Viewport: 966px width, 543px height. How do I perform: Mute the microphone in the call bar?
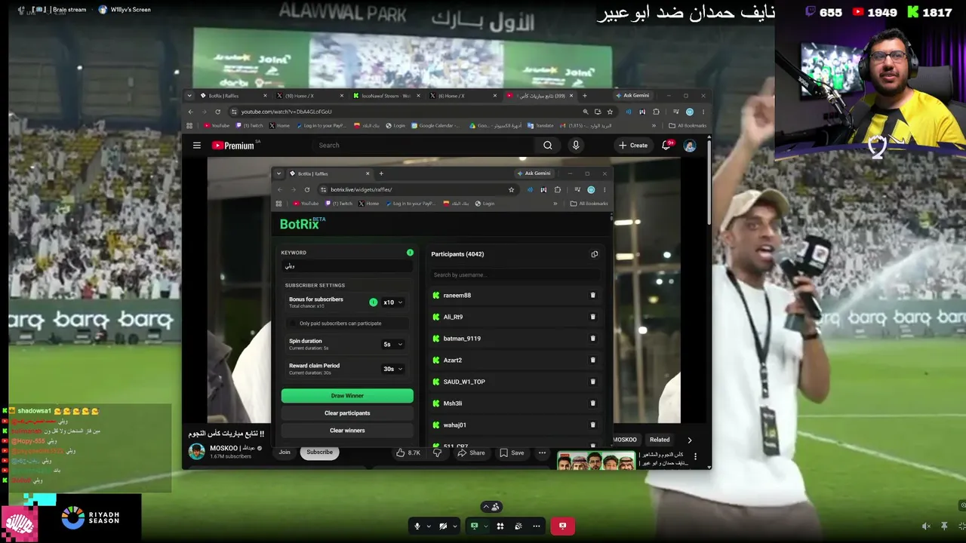tap(417, 526)
